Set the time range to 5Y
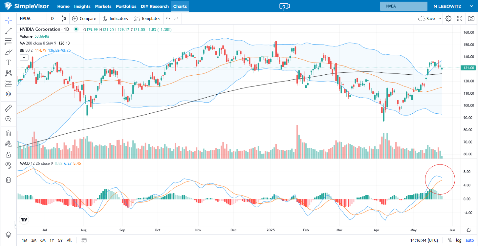Image resolution: width=478 pixels, height=246 pixels. pyautogui.click(x=60, y=240)
